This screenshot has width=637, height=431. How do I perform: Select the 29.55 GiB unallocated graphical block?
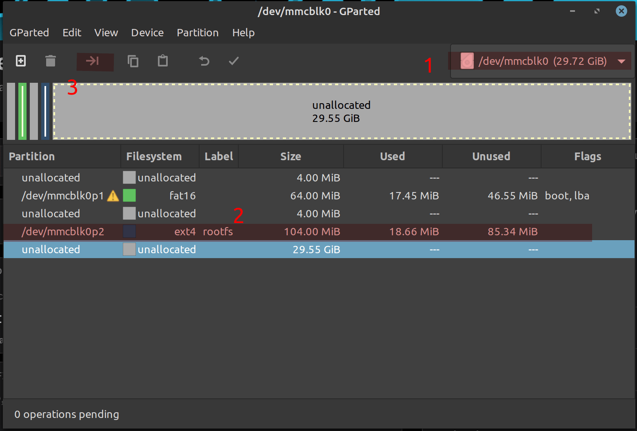[x=342, y=111]
